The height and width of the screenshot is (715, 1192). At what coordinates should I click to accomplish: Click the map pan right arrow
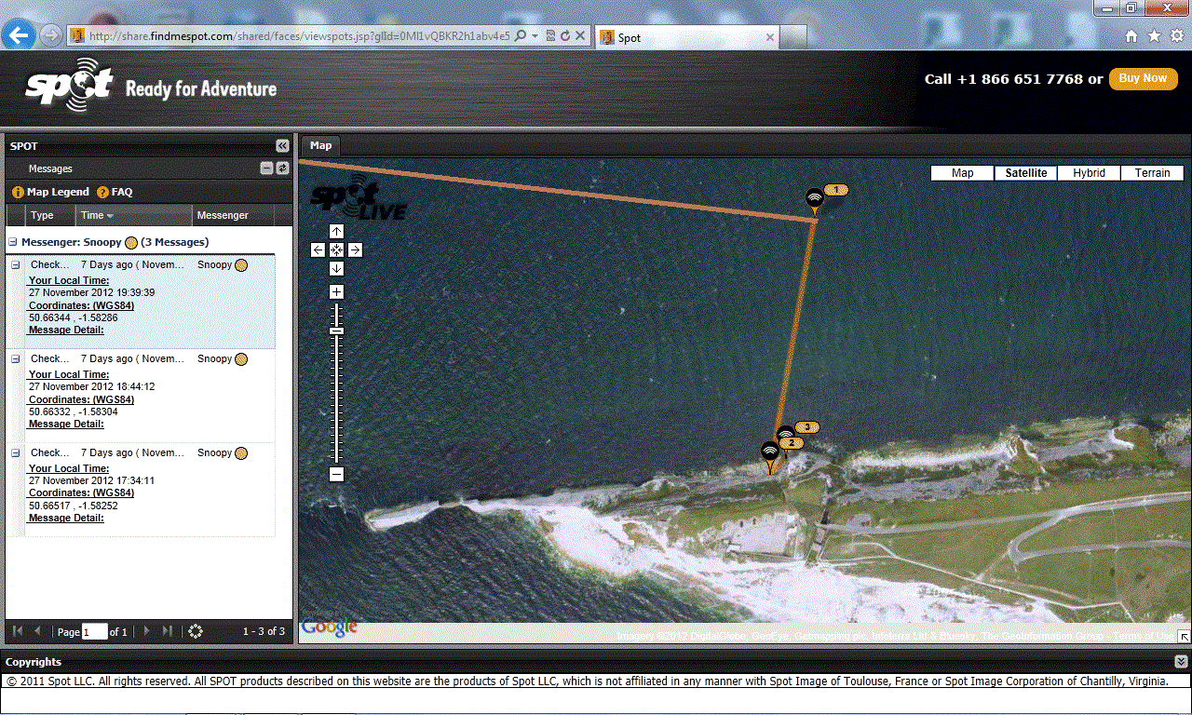point(356,250)
